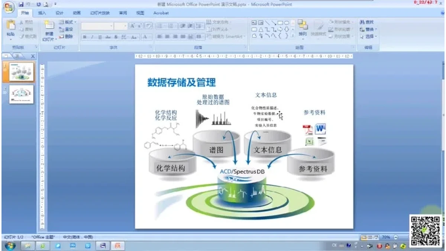Open the Insert (插入) ribbon tab
This screenshot has width=446, height=251.
pos(42,13)
